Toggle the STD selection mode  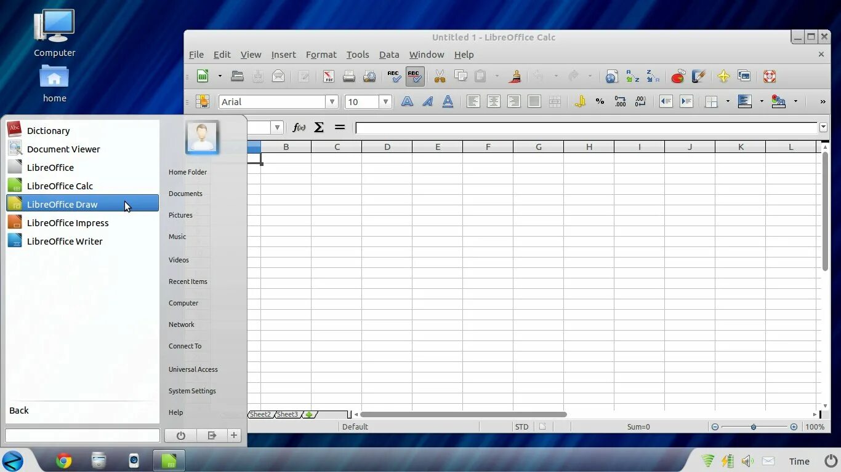(x=521, y=427)
